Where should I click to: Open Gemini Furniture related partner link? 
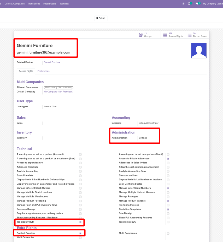coord(52,62)
